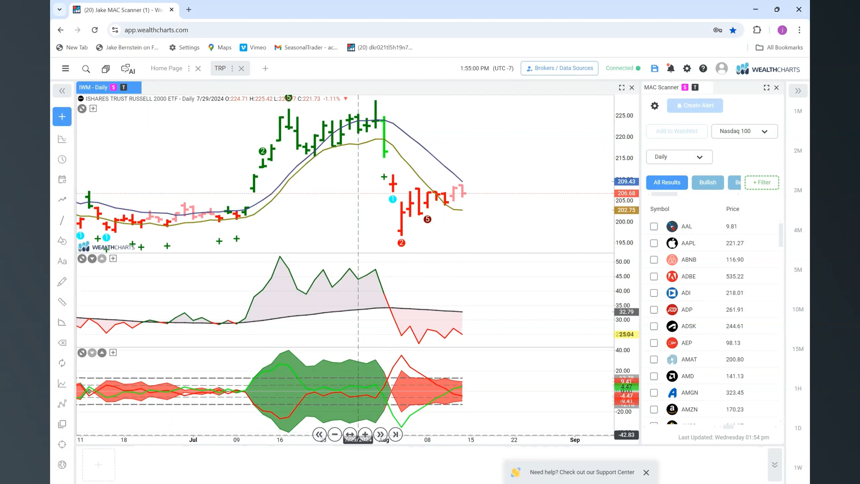The width and height of the screenshot is (860, 484).
Task: Show Bullish results filter tab
Action: click(708, 182)
